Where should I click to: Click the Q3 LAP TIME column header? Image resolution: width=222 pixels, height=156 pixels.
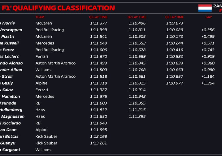(x=174, y=17)
